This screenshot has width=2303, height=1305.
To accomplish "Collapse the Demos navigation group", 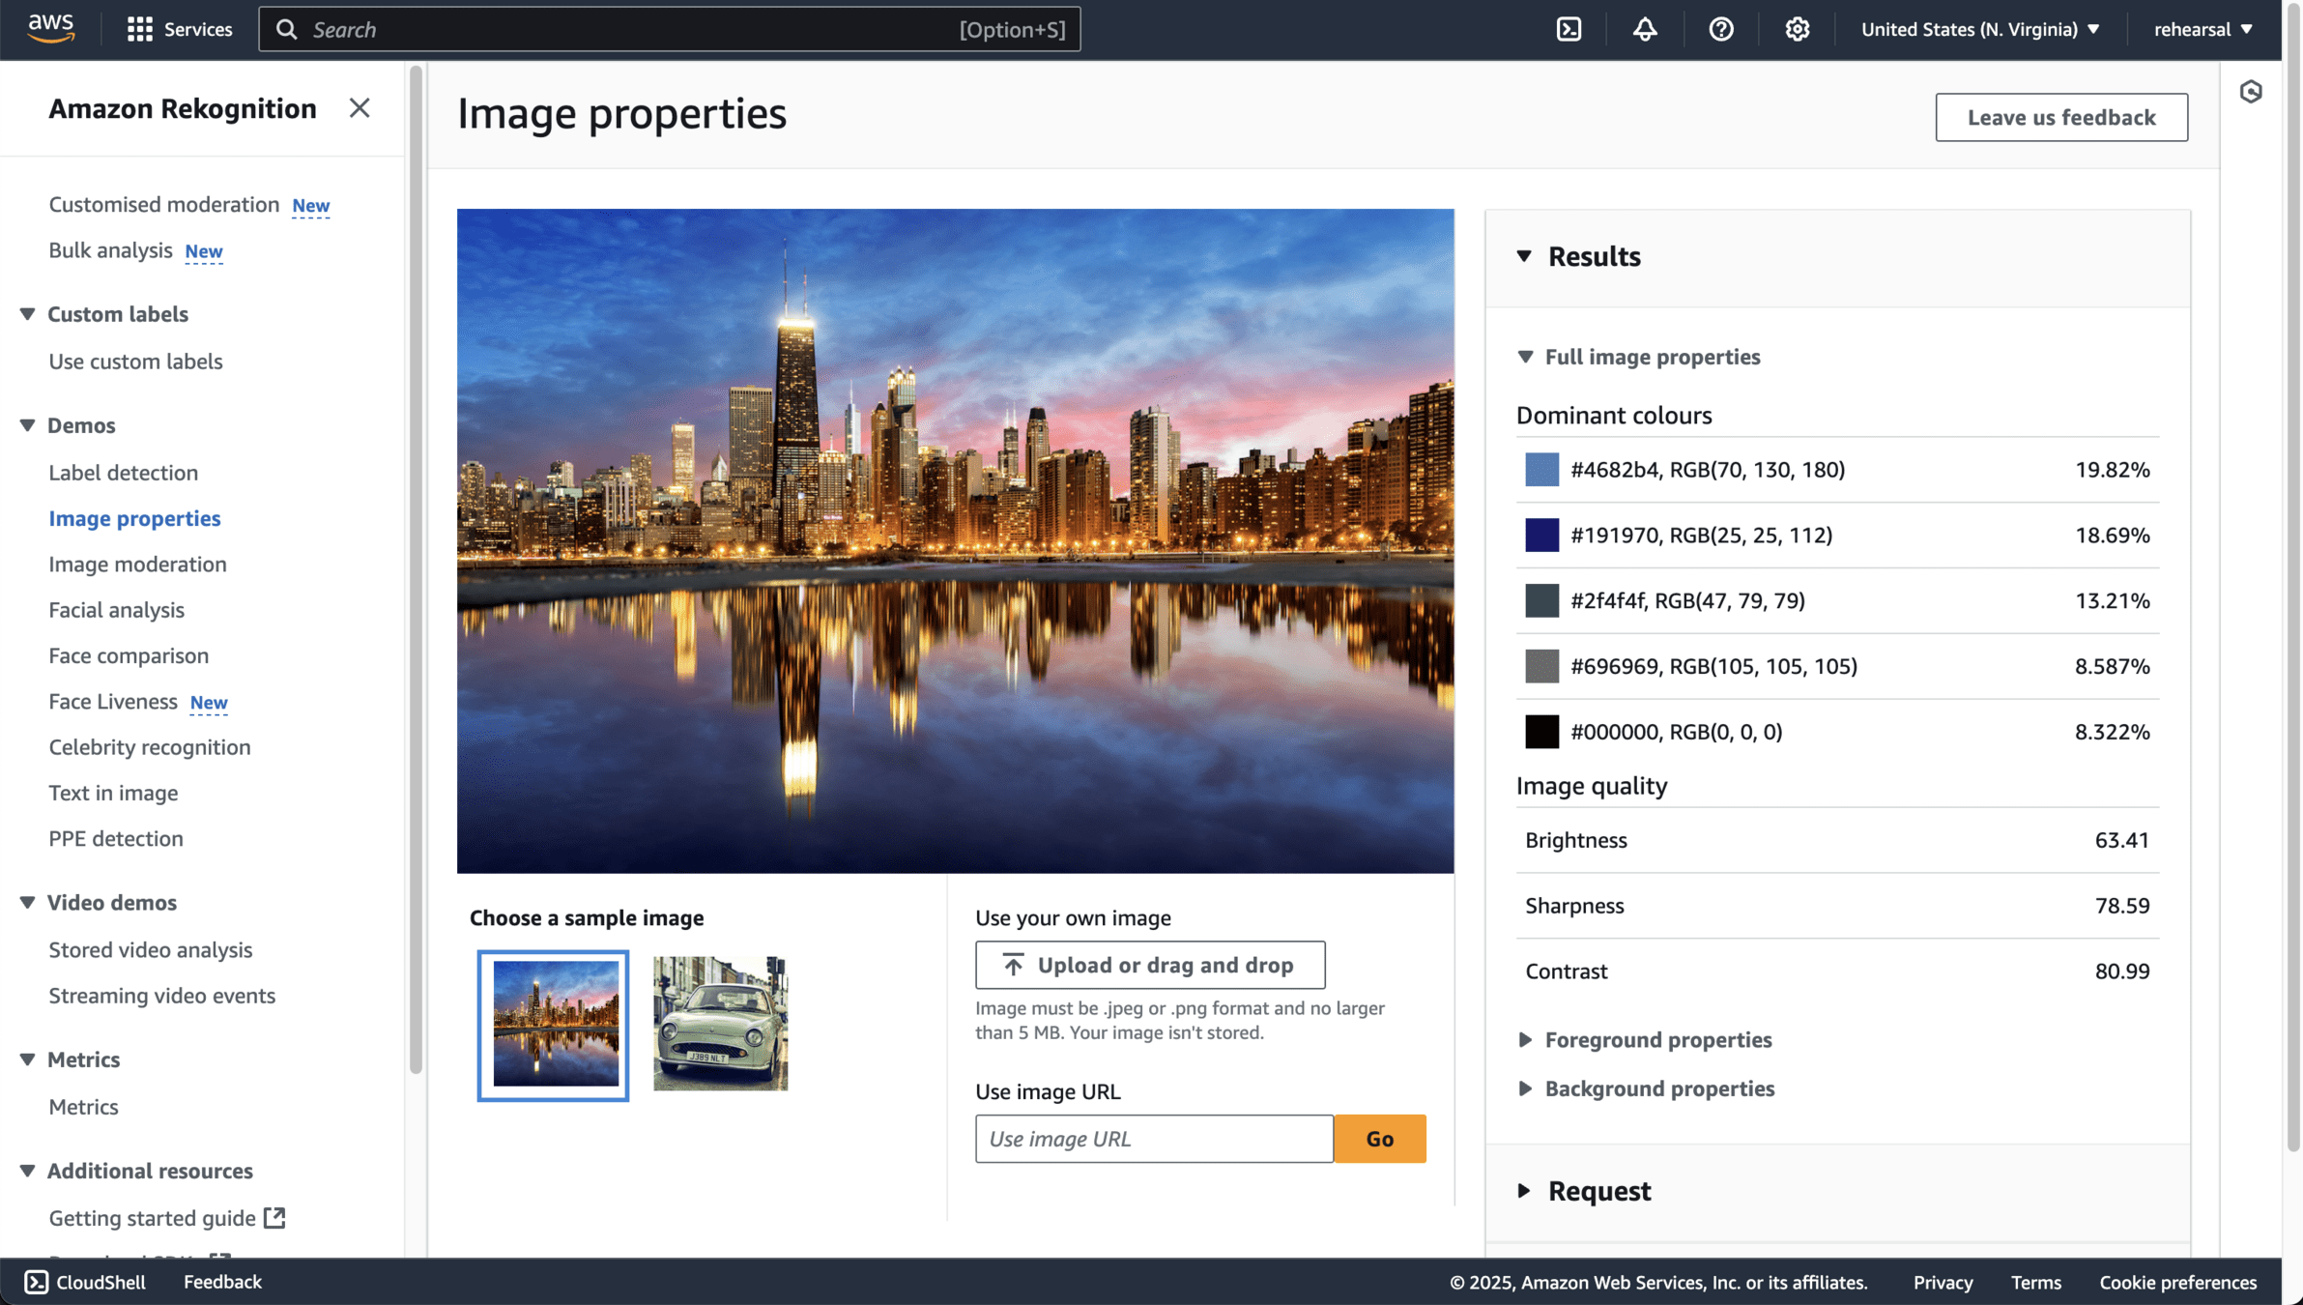I will point(27,425).
